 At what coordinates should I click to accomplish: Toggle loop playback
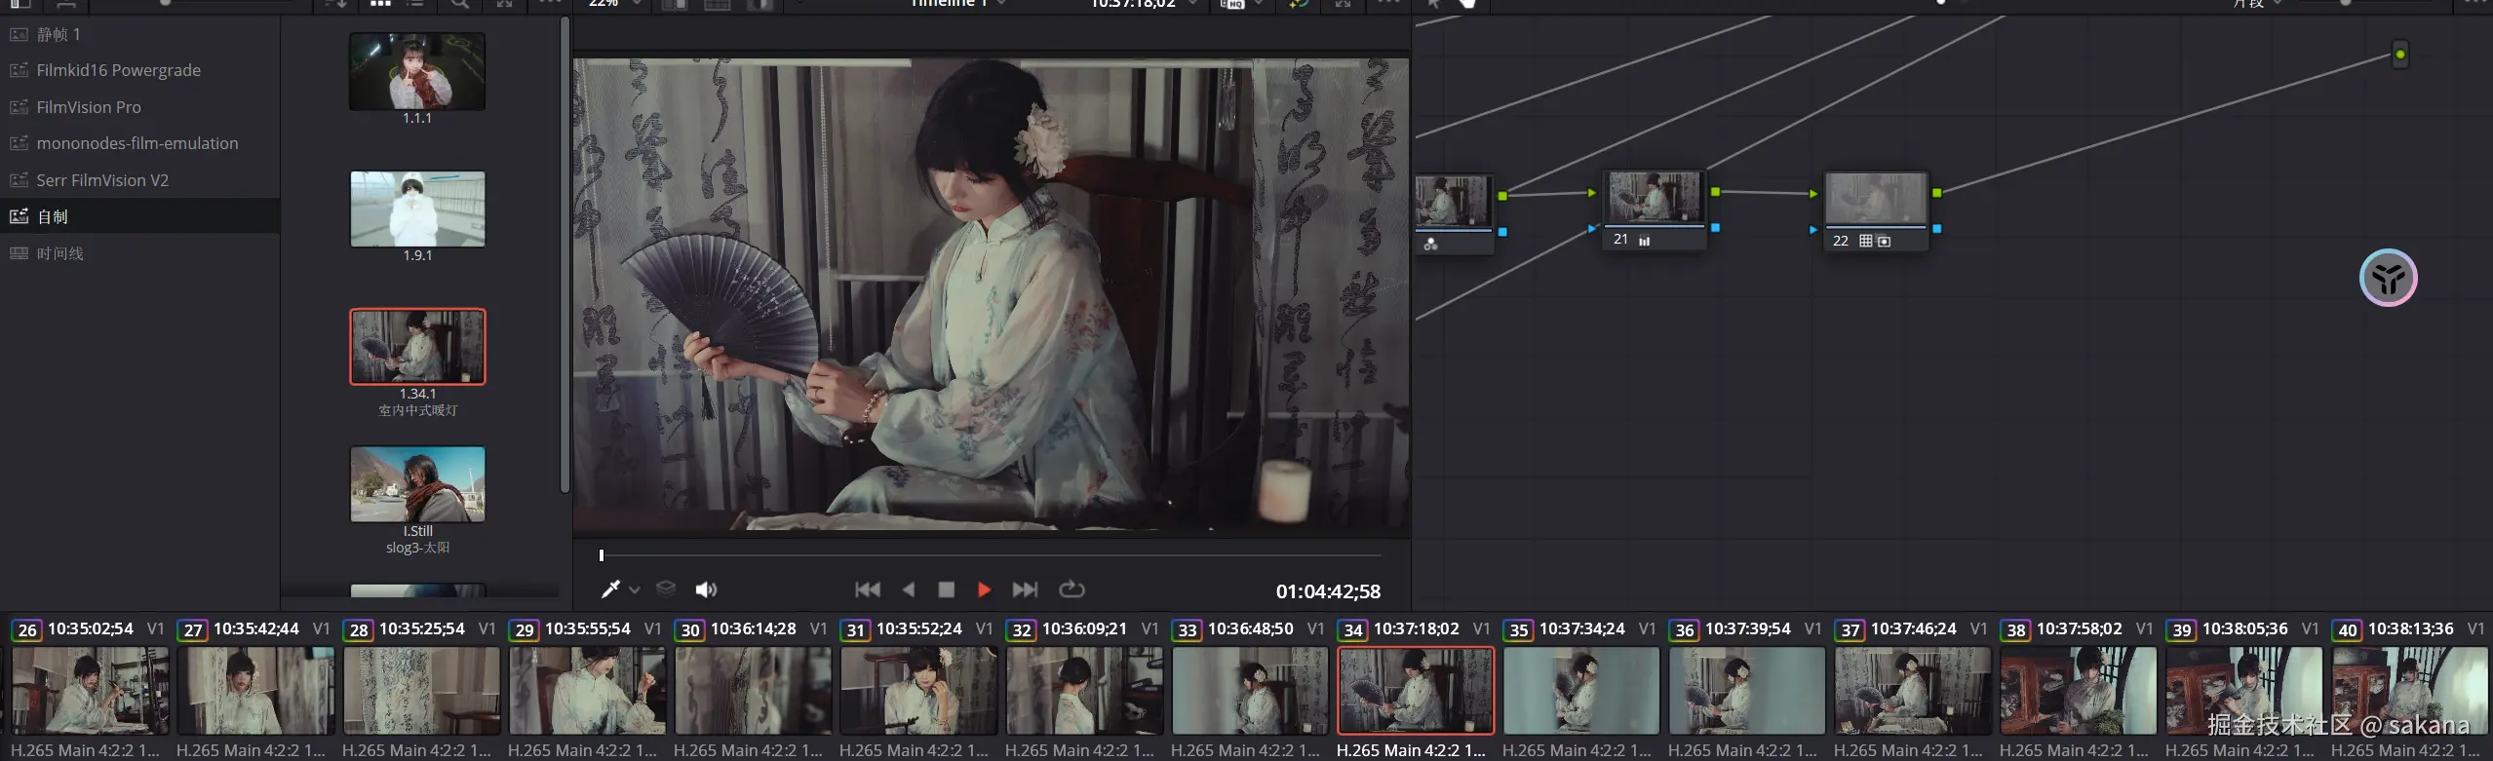pyautogui.click(x=1071, y=590)
